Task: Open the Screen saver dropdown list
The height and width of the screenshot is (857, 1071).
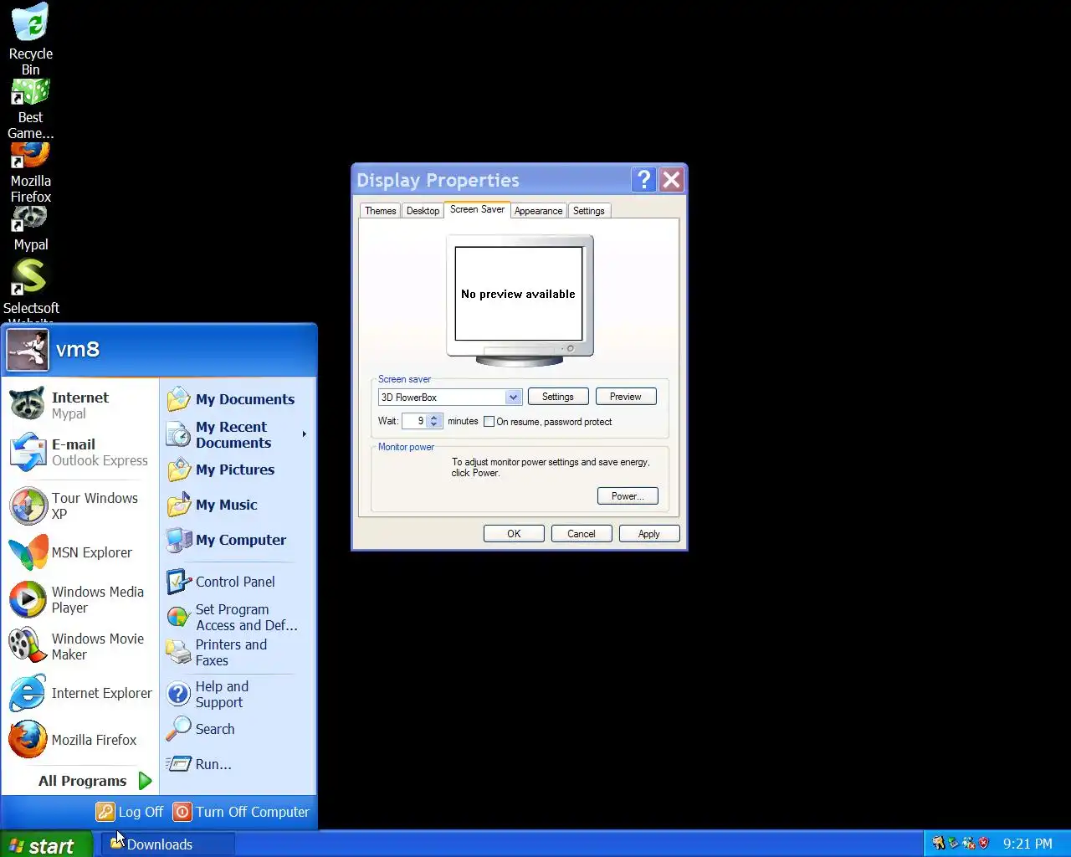Action: tap(513, 397)
